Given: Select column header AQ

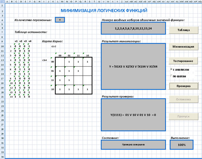Looking at the screenshot, I should click(x=200, y=2).
